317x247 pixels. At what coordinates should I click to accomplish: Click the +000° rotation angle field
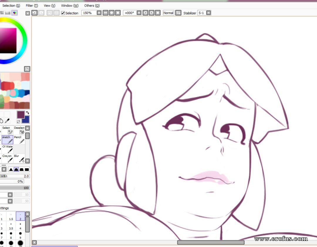130,13
